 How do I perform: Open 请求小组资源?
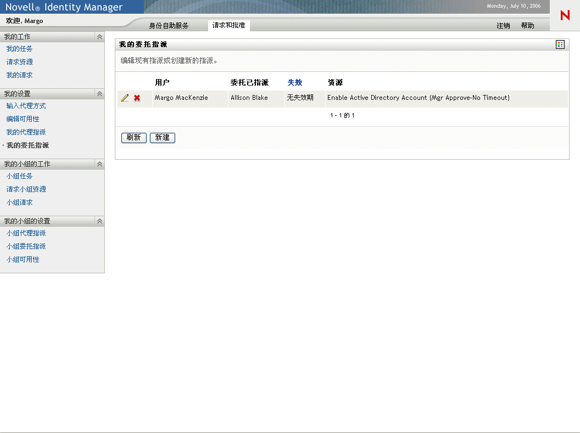26,189
